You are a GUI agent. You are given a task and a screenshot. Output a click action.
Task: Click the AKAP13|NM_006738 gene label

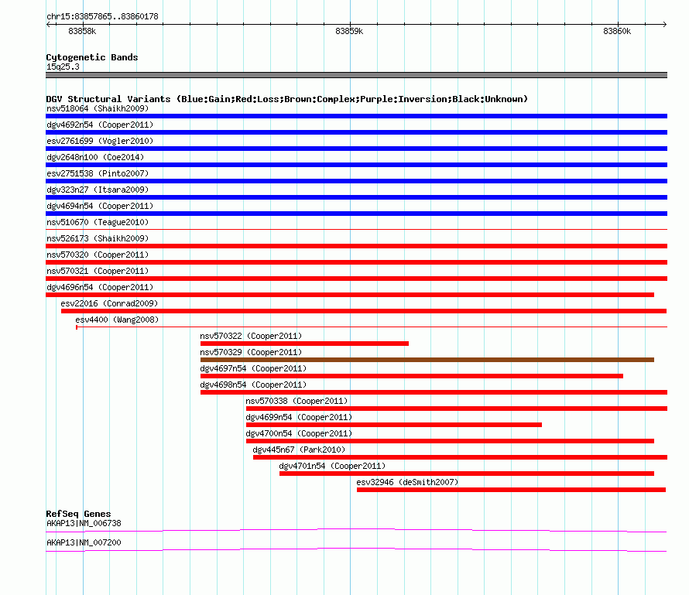84,523
